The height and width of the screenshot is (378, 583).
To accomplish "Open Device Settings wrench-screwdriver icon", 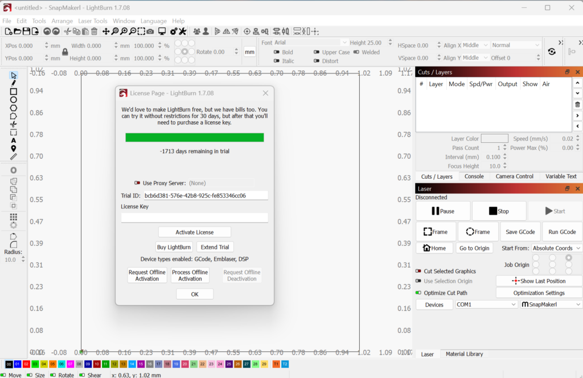I will coord(183,31).
